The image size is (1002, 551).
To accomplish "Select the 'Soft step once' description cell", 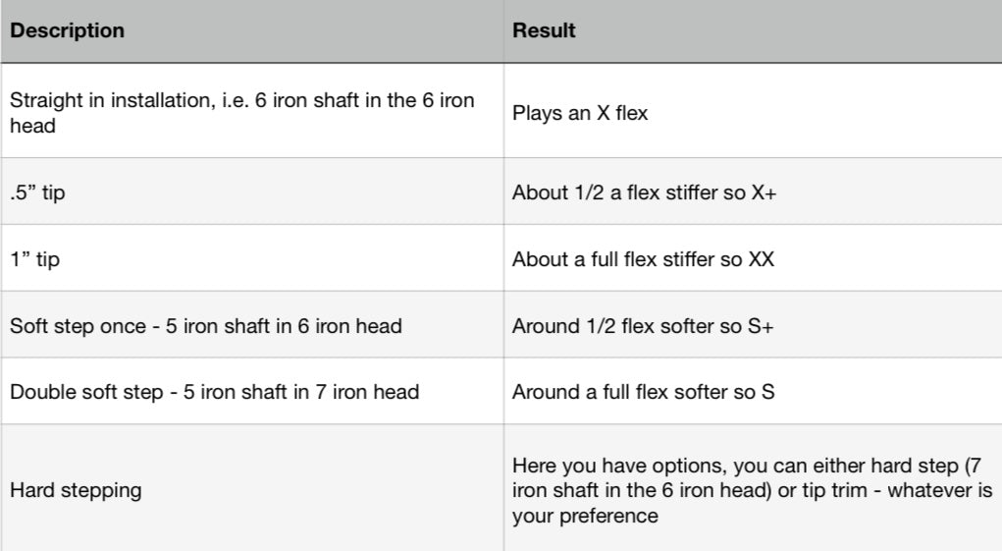I will [x=205, y=325].
